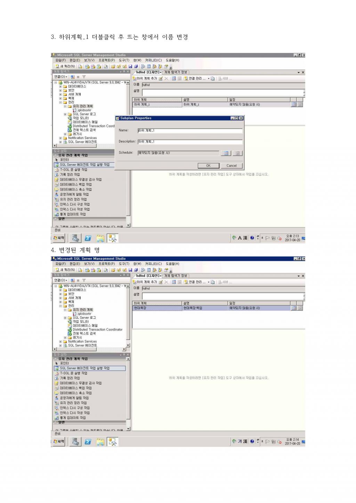Screen dimensions: 356x503
Task: Click 새 쿼리(N) button in the step 3 screenshot
Action: coord(65,66)
